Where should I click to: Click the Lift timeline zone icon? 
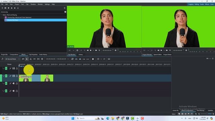pos(88,59)
